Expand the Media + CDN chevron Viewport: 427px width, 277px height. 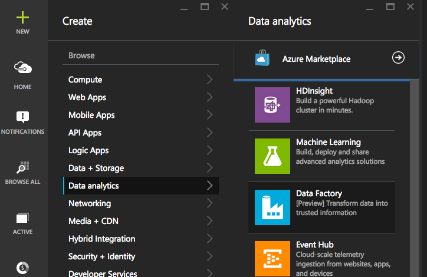point(209,221)
